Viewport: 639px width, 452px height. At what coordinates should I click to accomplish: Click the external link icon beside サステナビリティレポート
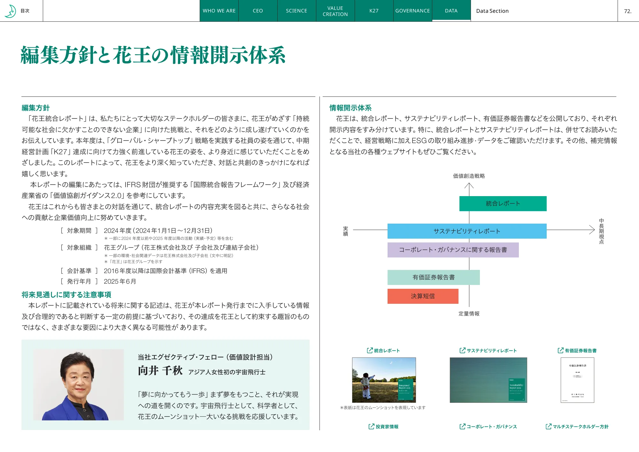point(461,350)
